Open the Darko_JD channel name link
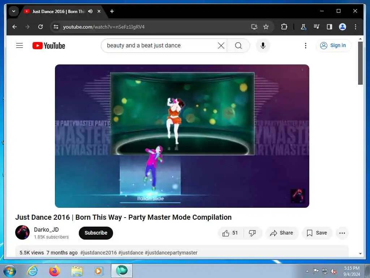The height and width of the screenshot is (278, 370). point(46,229)
